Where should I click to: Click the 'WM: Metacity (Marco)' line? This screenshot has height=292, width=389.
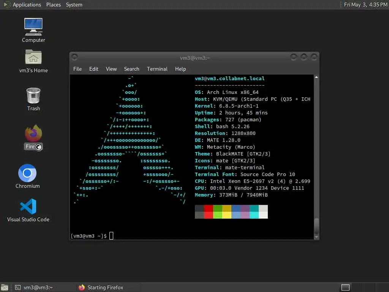(x=225, y=147)
